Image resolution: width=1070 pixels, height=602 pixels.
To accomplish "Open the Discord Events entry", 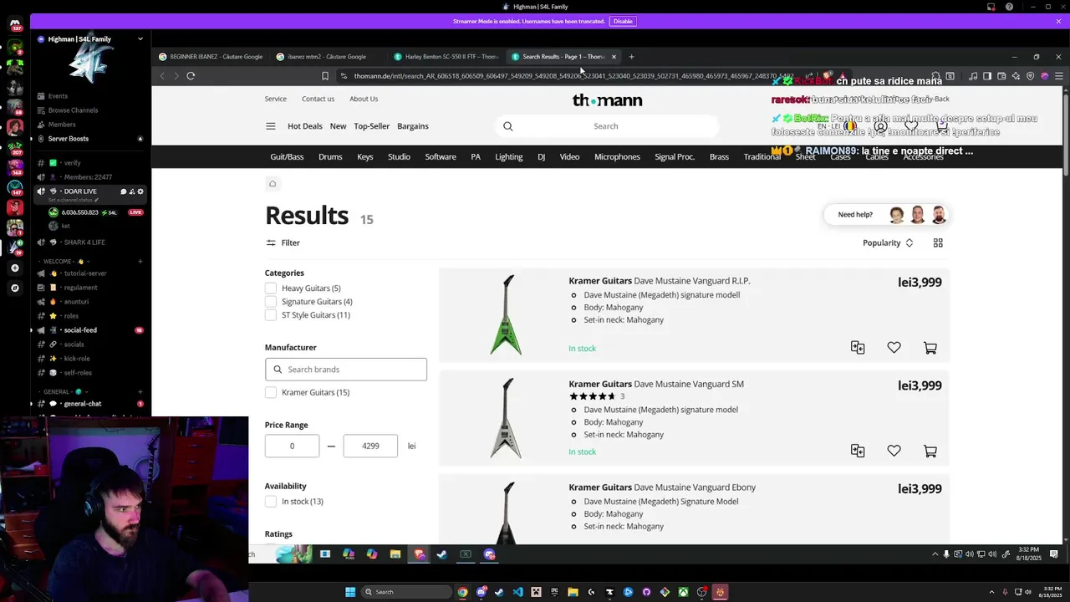I will (x=58, y=96).
